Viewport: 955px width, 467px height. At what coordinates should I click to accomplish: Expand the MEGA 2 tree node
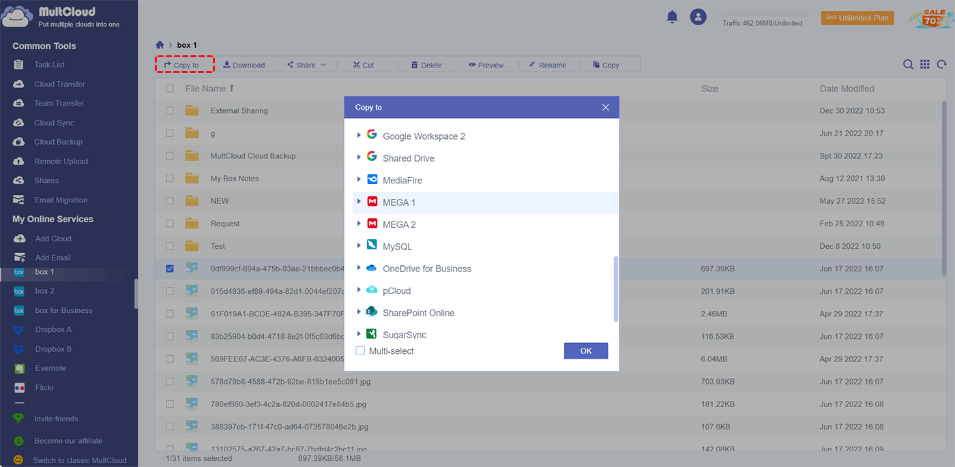coord(359,224)
